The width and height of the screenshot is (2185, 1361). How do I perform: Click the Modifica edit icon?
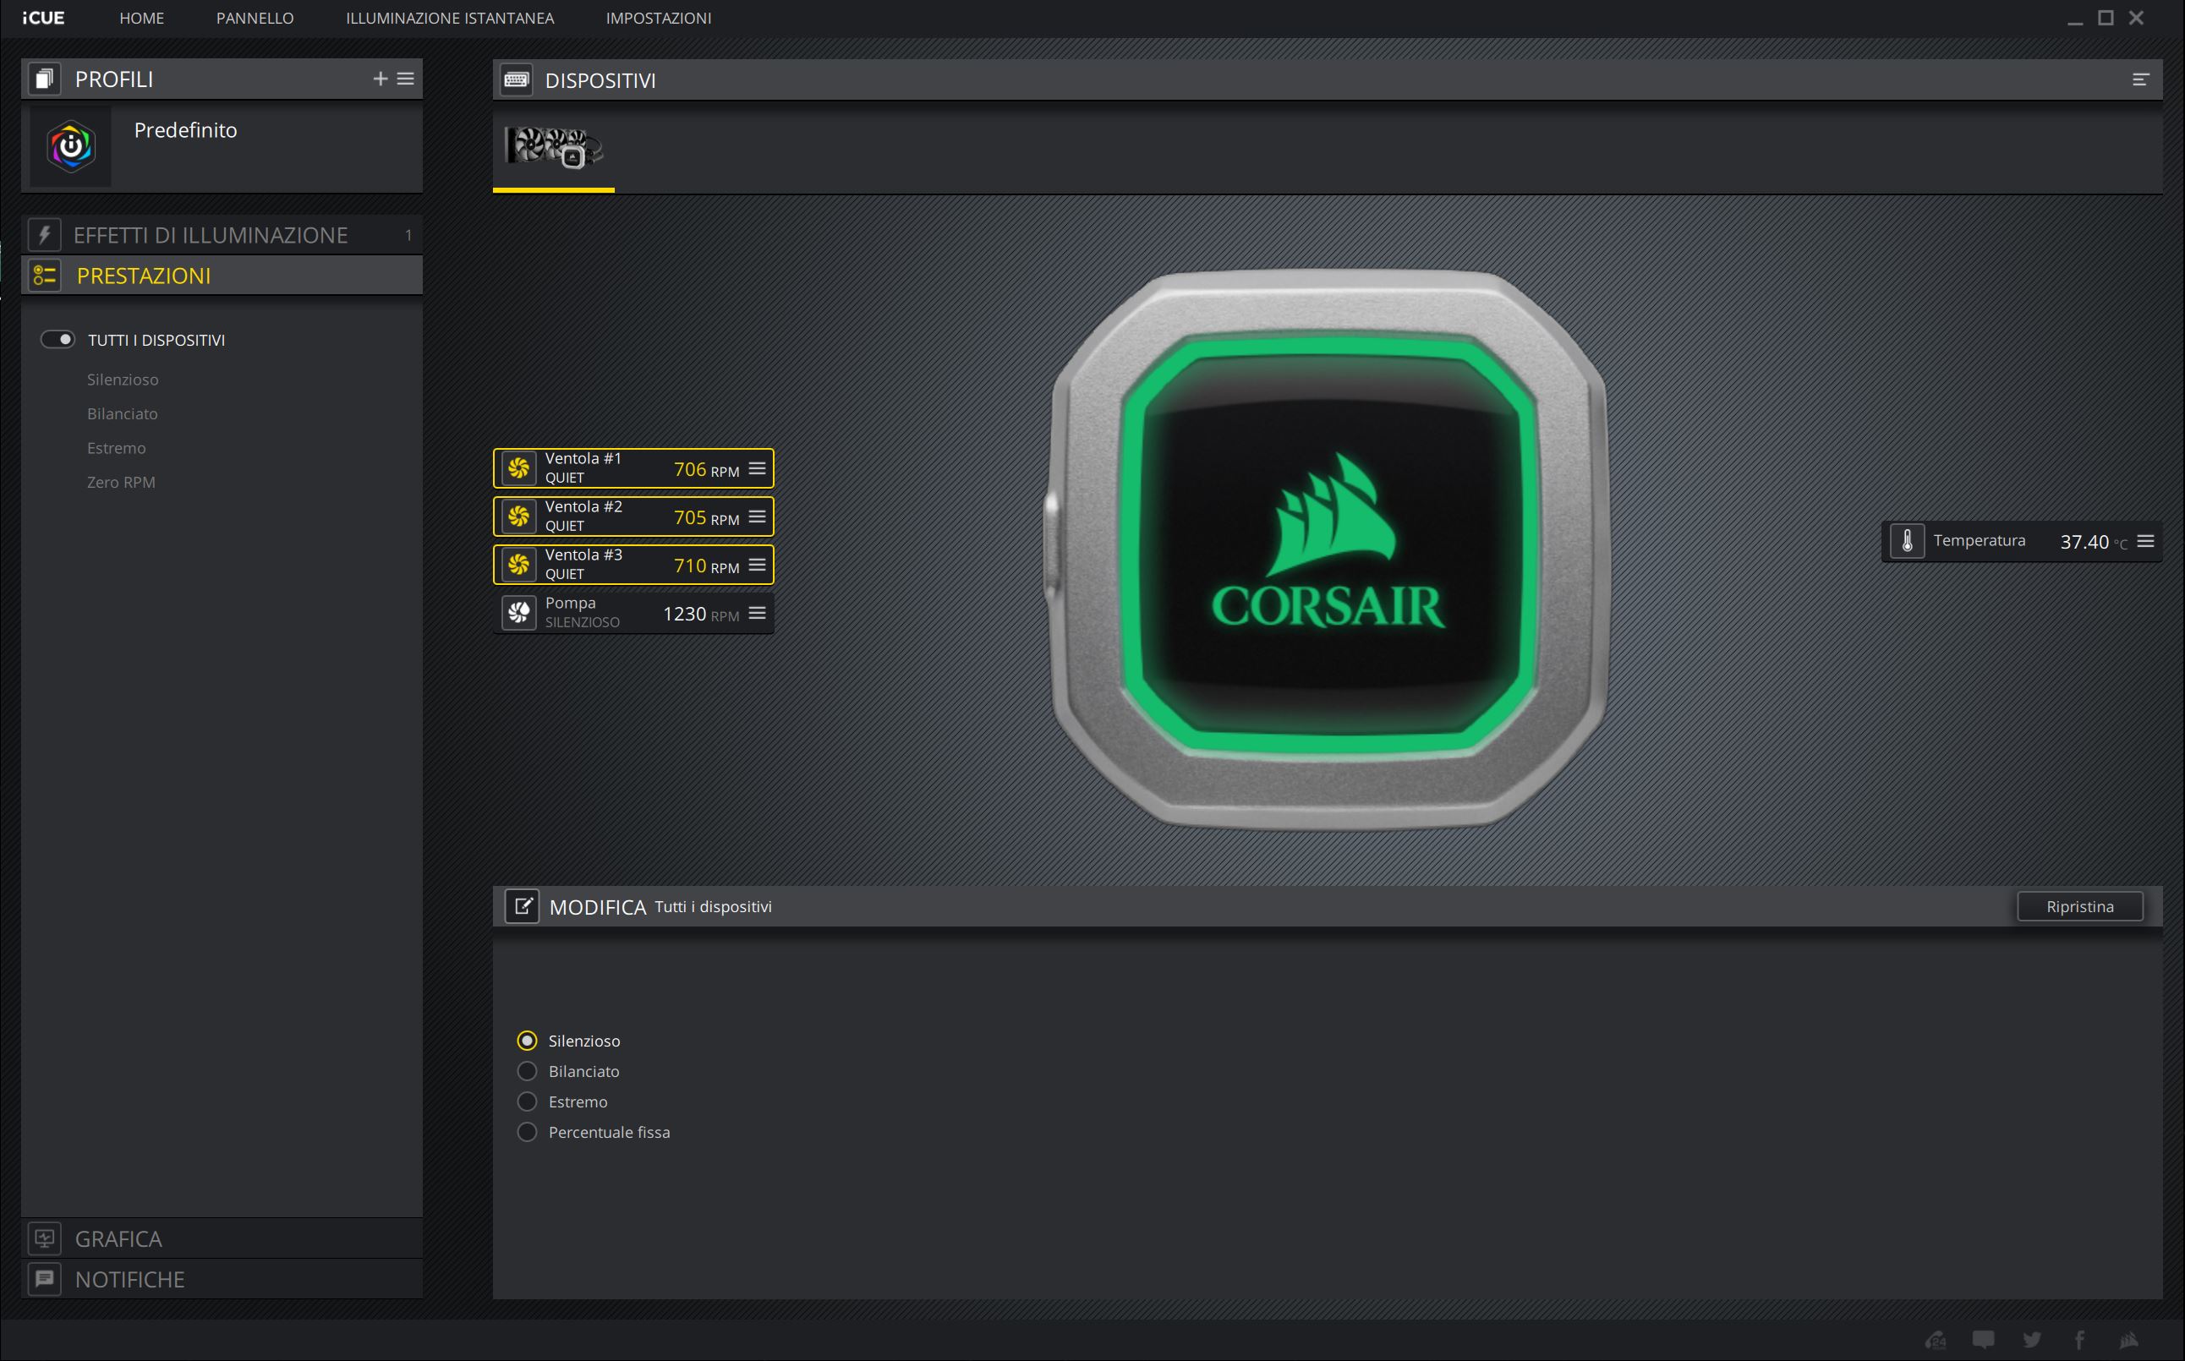523,906
